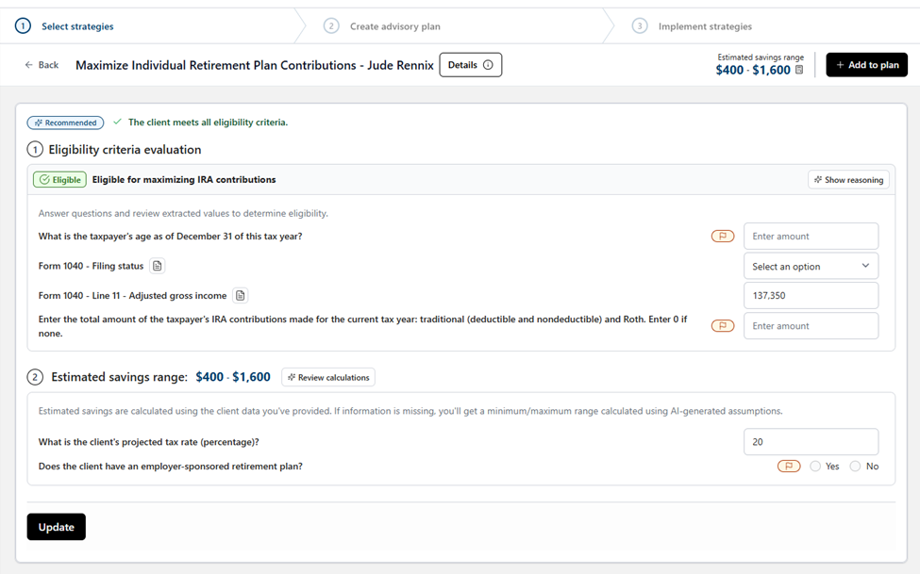
Task: Click the document icon beside Filing status
Action: pyautogui.click(x=158, y=266)
